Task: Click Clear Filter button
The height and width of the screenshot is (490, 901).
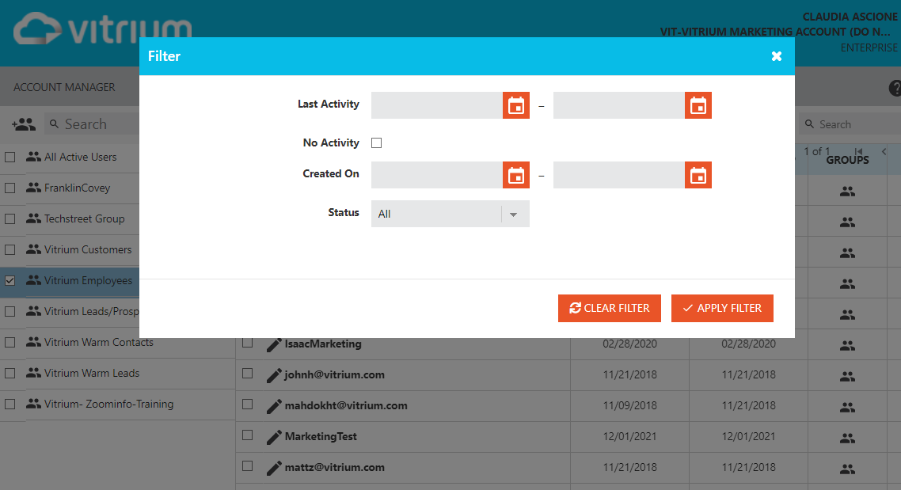Action: [x=609, y=309]
